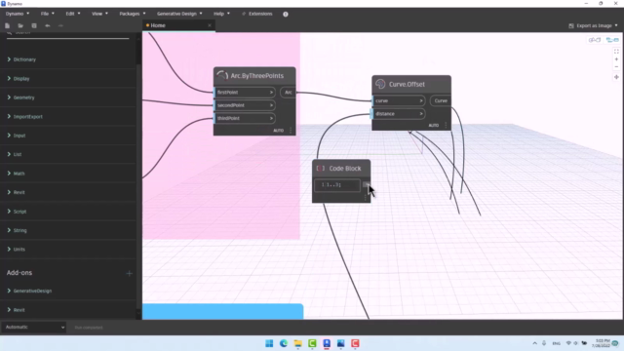This screenshot has width=624, height=351.
Task: Undo the last action with the back arrow
Action: [x=48, y=25]
